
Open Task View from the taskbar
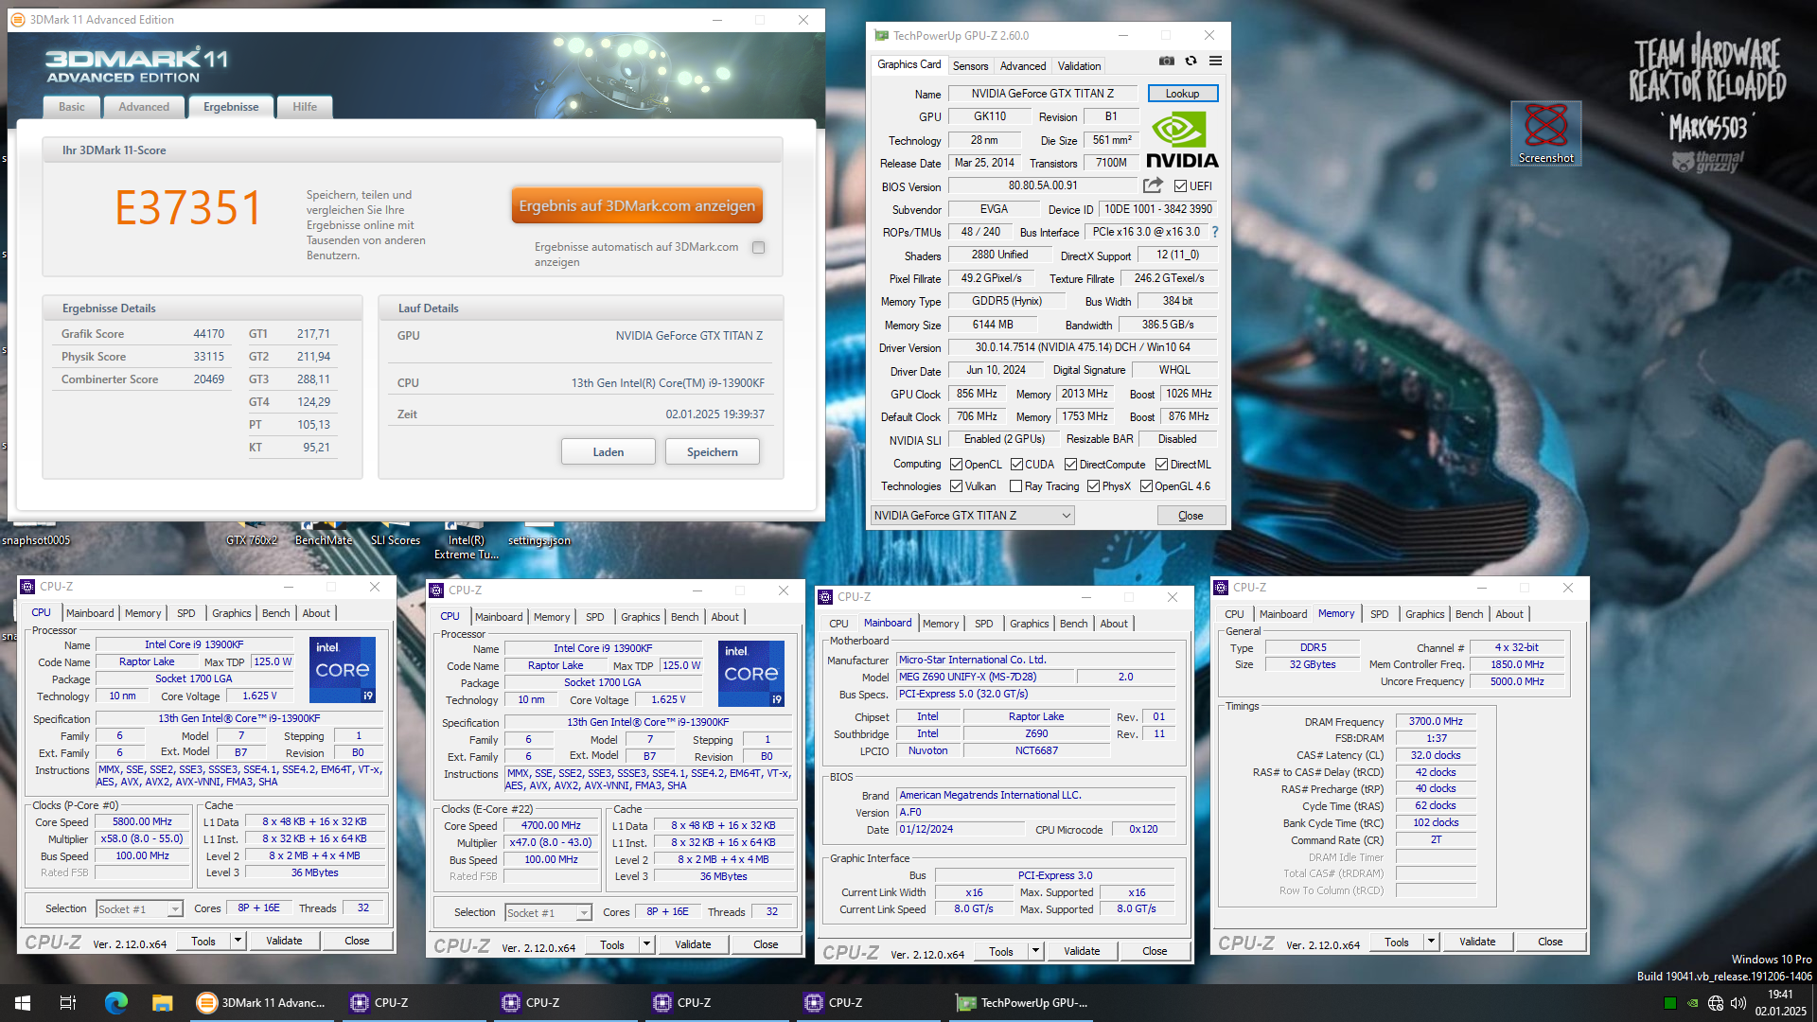68,1003
